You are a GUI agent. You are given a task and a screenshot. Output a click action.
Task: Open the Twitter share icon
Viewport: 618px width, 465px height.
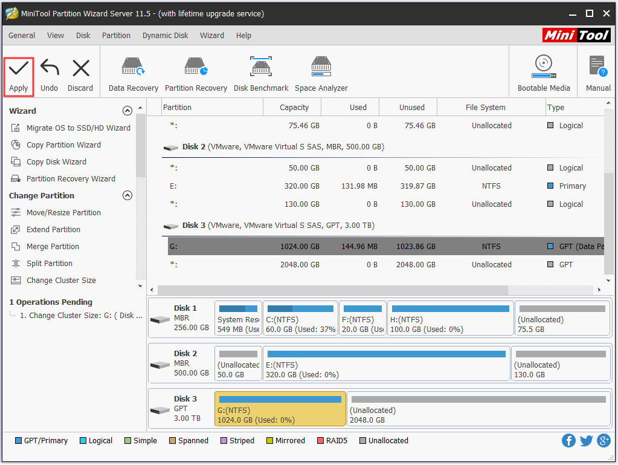point(586,441)
